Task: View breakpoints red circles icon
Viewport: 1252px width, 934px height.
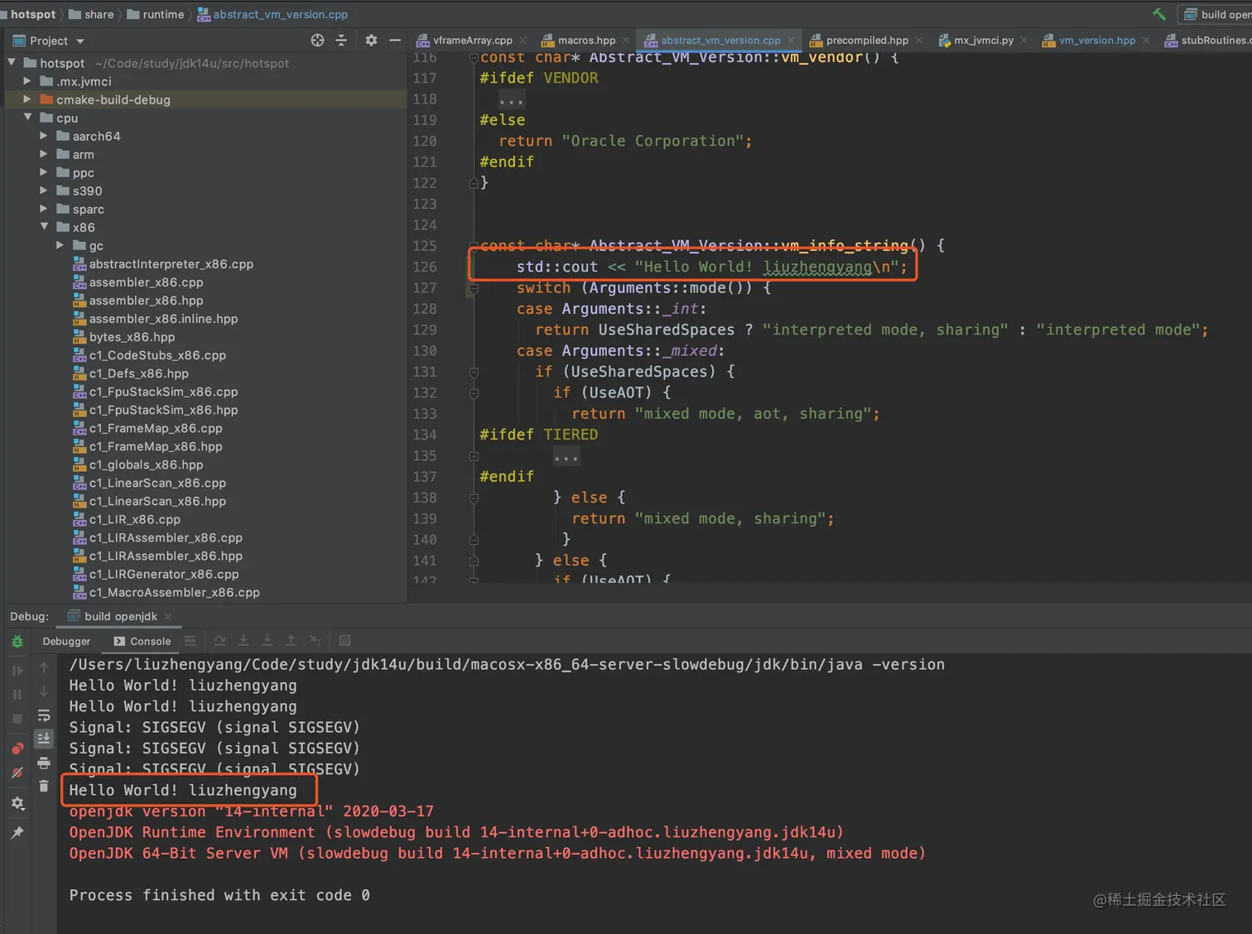Action: coord(17,749)
